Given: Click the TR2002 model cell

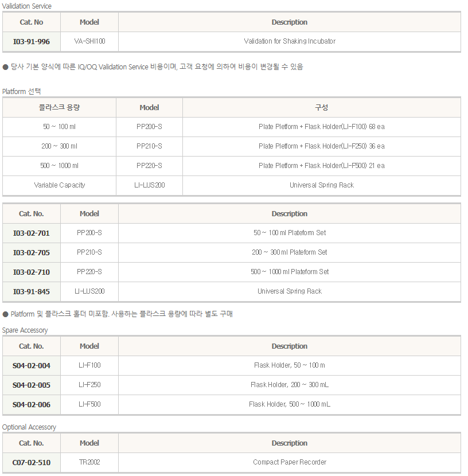Looking at the screenshot, I should tap(89, 462).
